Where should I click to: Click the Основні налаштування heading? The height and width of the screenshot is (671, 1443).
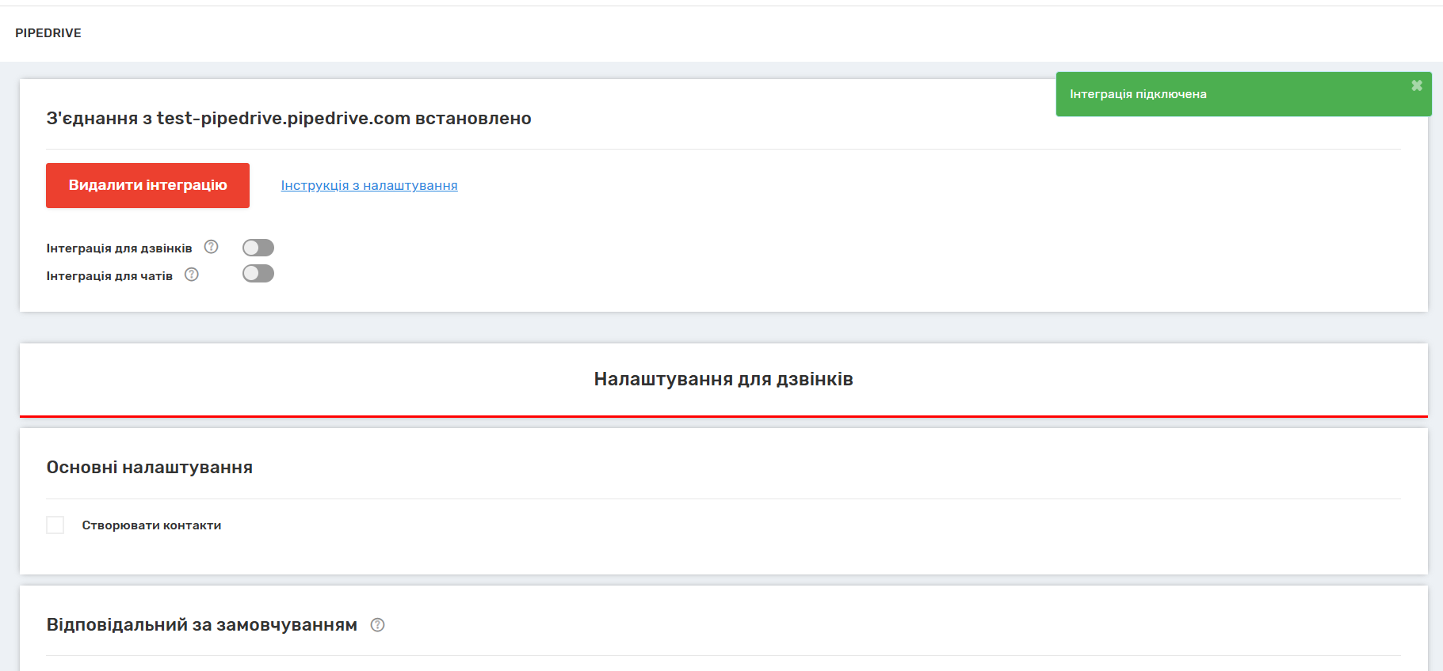tap(150, 468)
